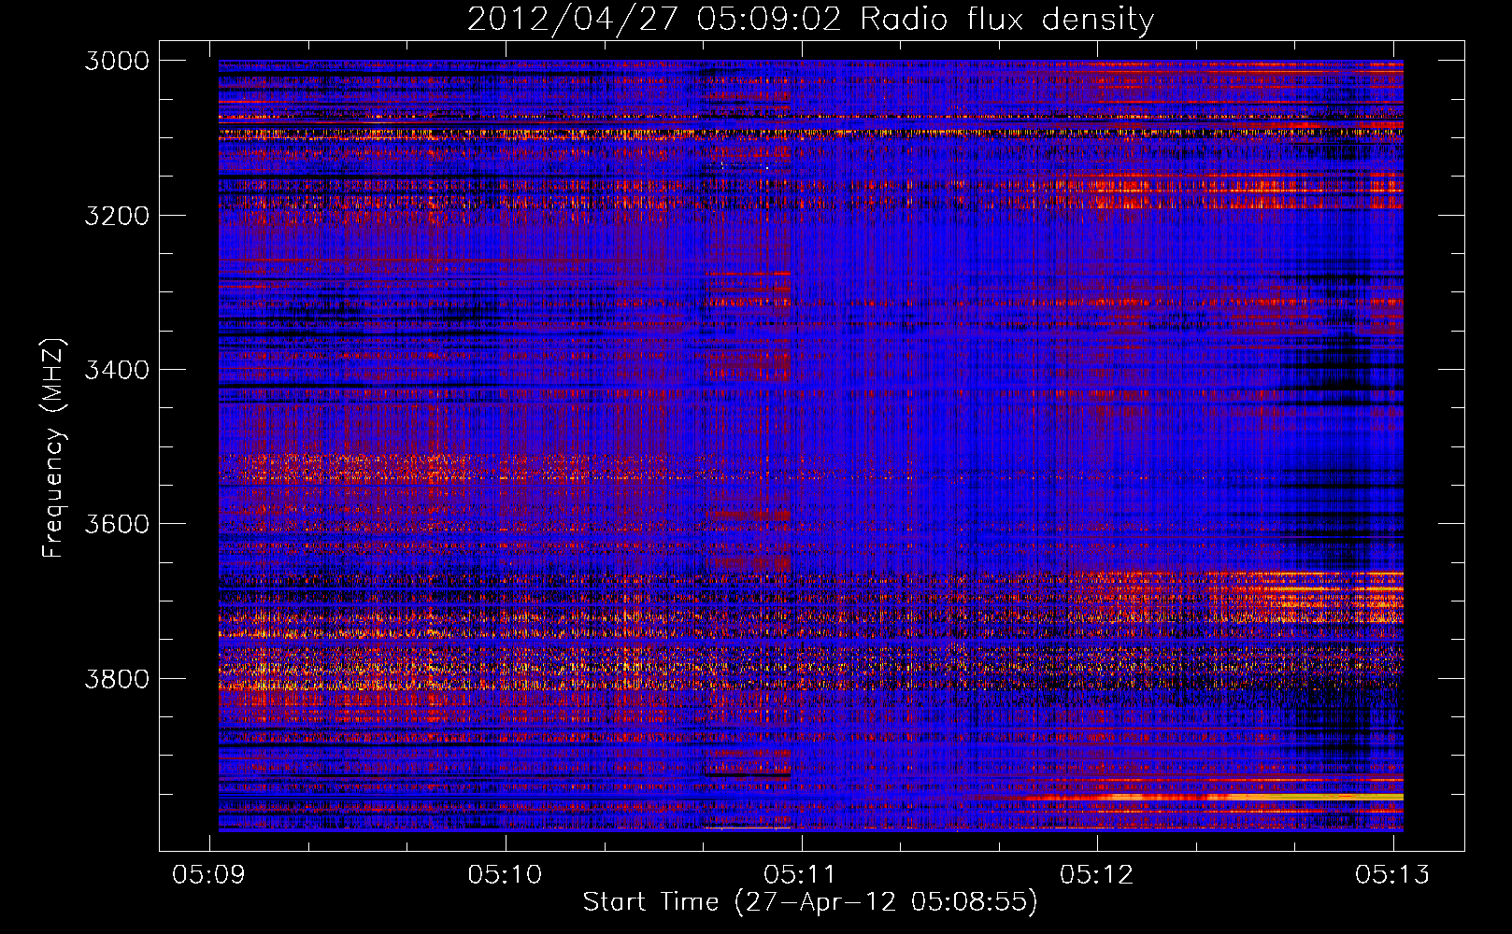Click the 05:11 time axis label

[800, 874]
